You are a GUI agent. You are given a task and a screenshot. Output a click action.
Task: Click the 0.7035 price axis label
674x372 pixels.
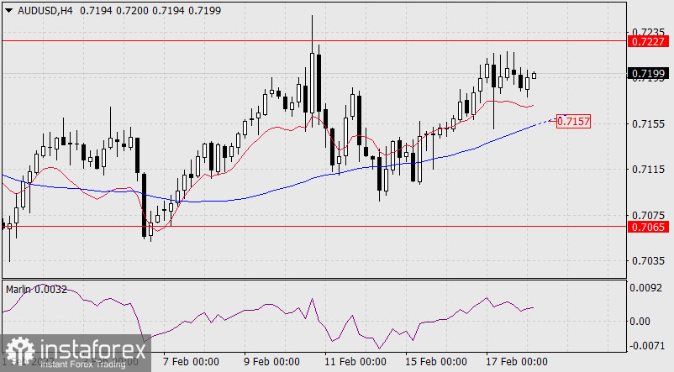coord(648,261)
